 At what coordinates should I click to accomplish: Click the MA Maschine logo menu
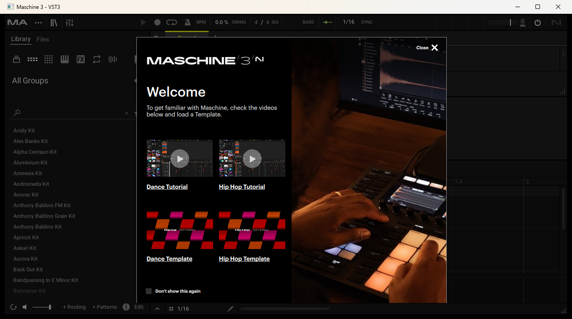(17, 22)
